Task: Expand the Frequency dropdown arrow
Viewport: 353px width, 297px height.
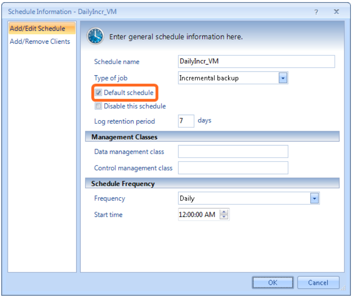Action: click(x=314, y=198)
